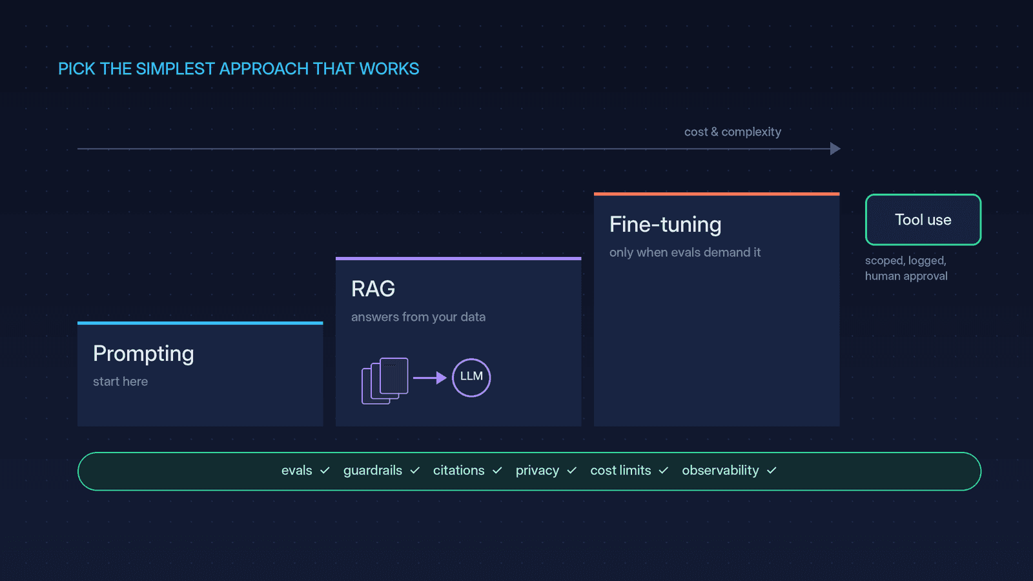This screenshot has height=581, width=1033.
Task: Click the 'citations' label
Action: coord(459,471)
